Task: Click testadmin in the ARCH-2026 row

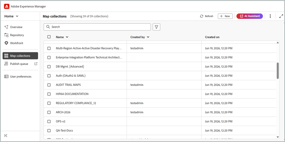Action: 137,112
